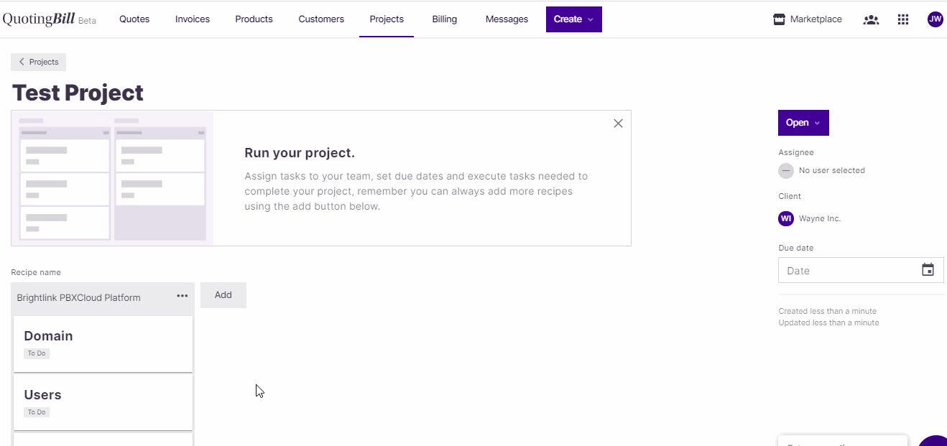Go back via Projects breadcrumb button

[39, 62]
